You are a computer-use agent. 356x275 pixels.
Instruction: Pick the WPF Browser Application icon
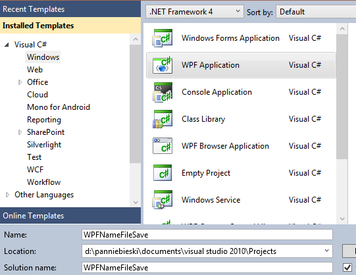163,146
